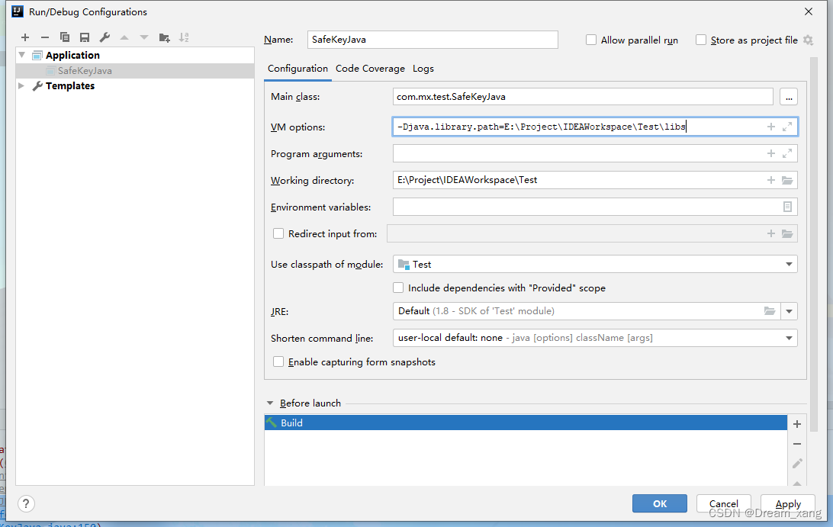Expand the VM options field editor
Viewport: 833px width, 527px height.
(x=787, y=127)
